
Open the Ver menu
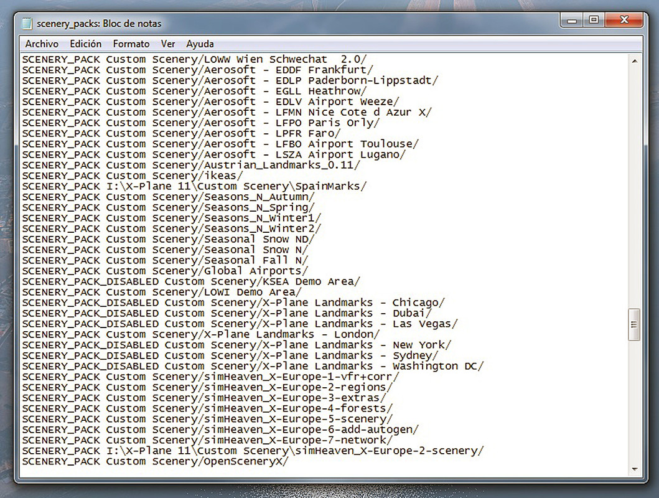tap(168, 44)
